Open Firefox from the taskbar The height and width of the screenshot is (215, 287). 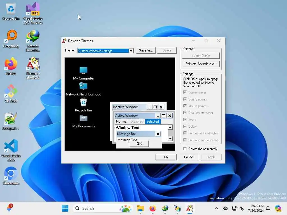tap(153, 208)
